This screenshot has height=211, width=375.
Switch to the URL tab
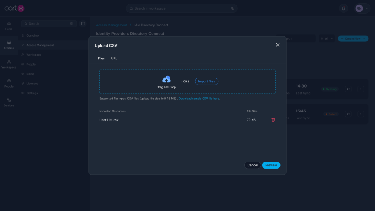(x=114, y=58)
